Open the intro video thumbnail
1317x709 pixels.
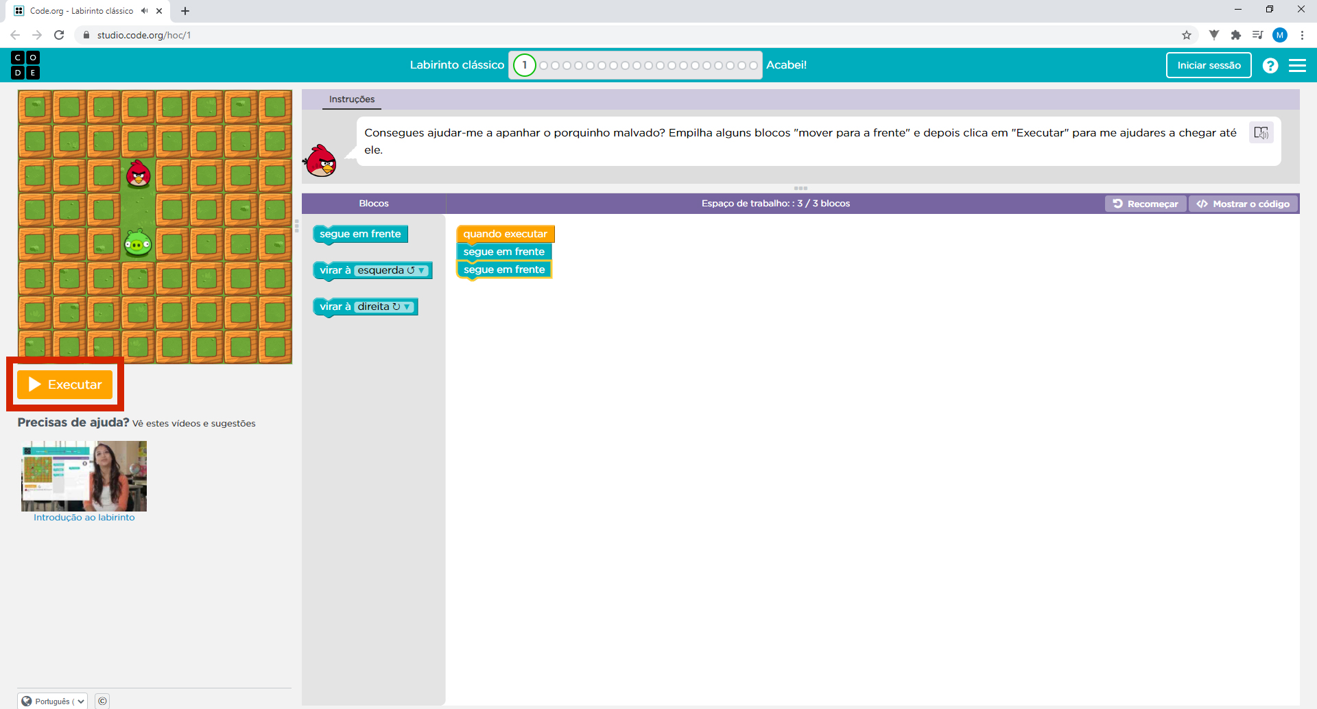[84, 476]
